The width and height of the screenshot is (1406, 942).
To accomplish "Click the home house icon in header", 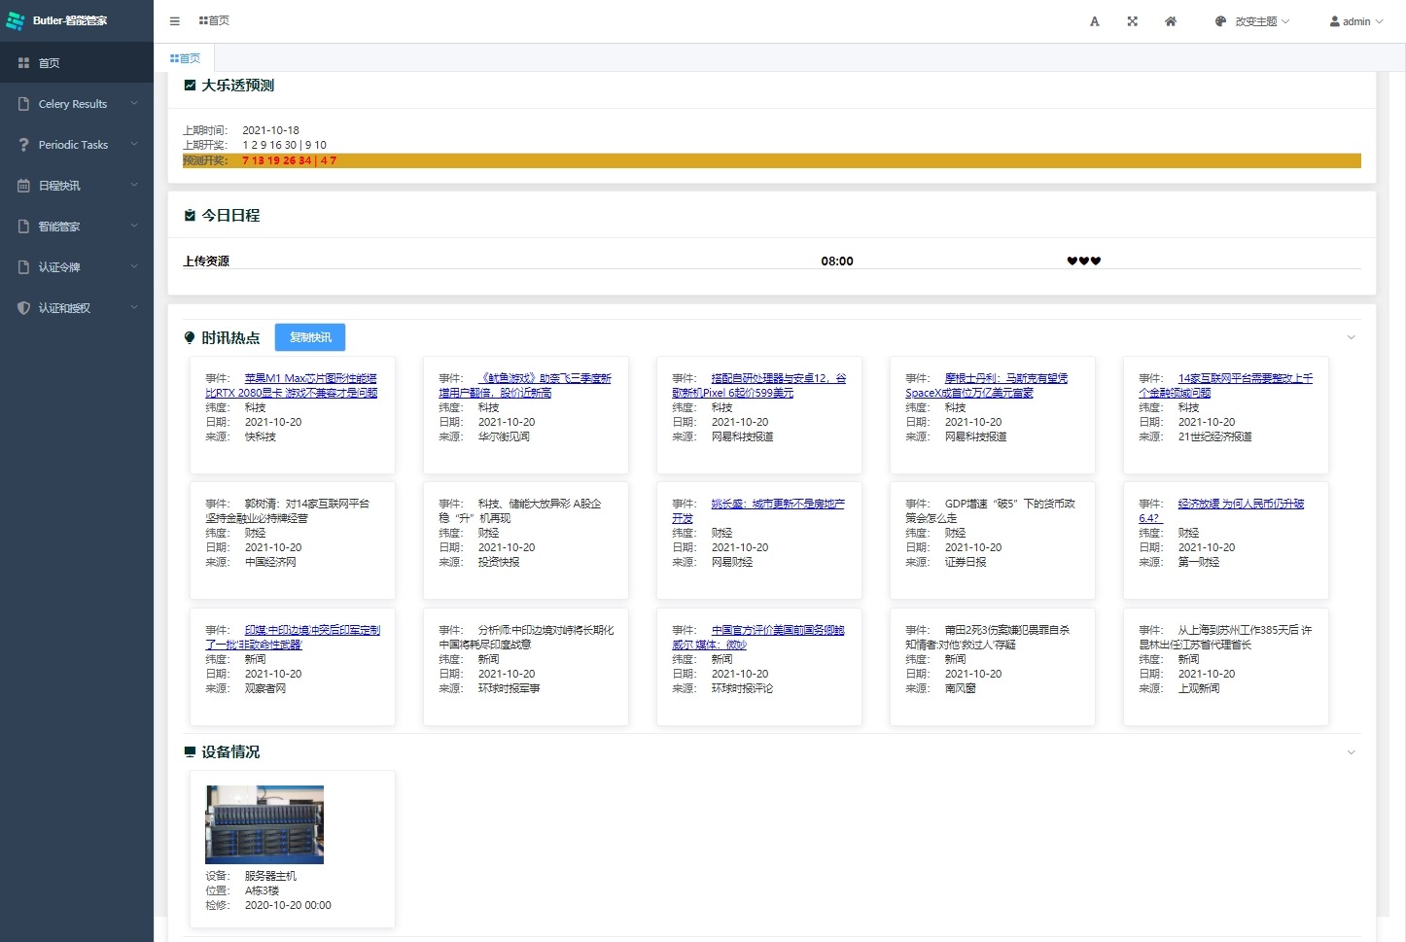I will pos(1171,21).
